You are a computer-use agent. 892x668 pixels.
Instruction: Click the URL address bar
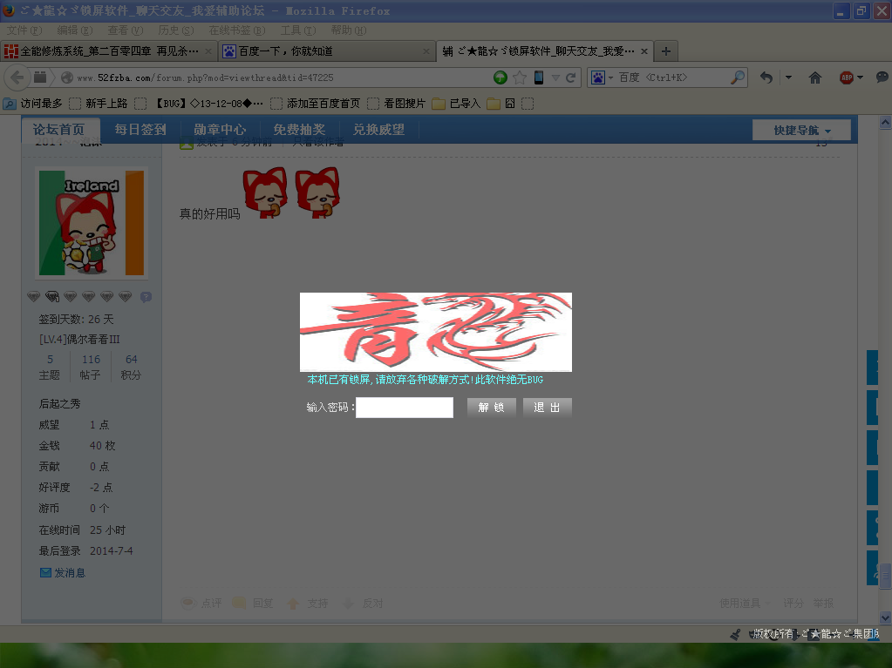pyautogui.click(x=284, y=78)
